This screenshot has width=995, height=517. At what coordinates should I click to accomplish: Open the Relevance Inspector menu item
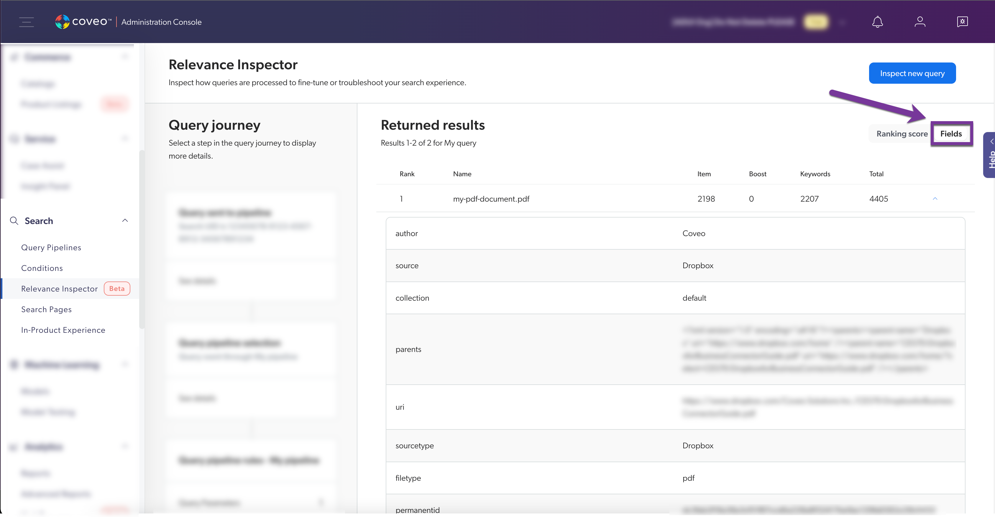click(x=59, y=288)
